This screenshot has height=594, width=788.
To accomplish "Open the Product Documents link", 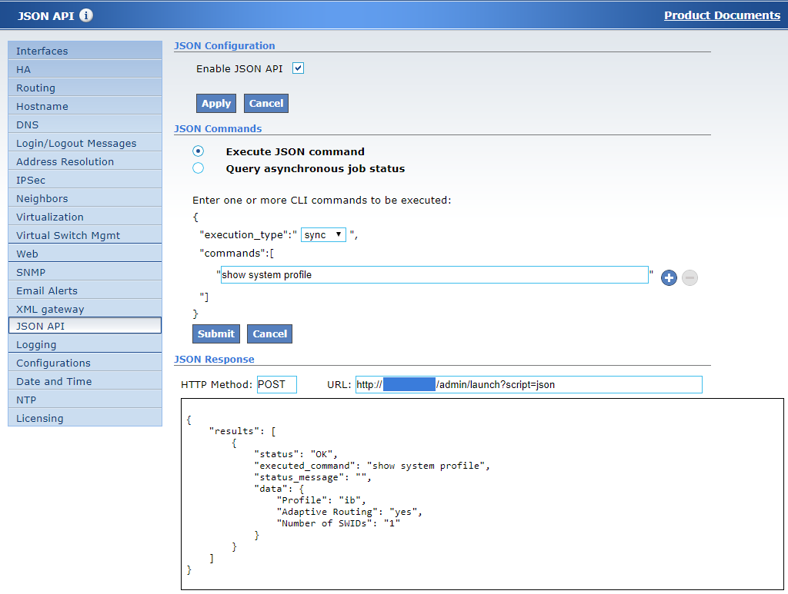I will coord(722,15).
